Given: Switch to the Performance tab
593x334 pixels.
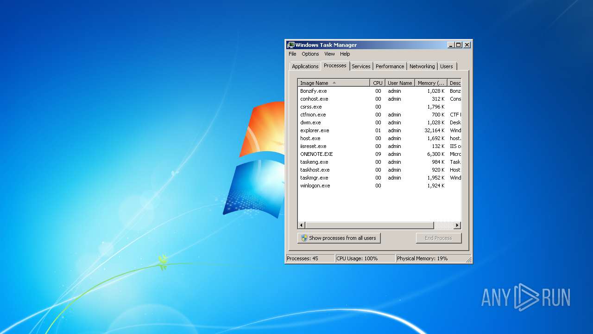Looking at the screenshot, I should click(x=390, y=66).
